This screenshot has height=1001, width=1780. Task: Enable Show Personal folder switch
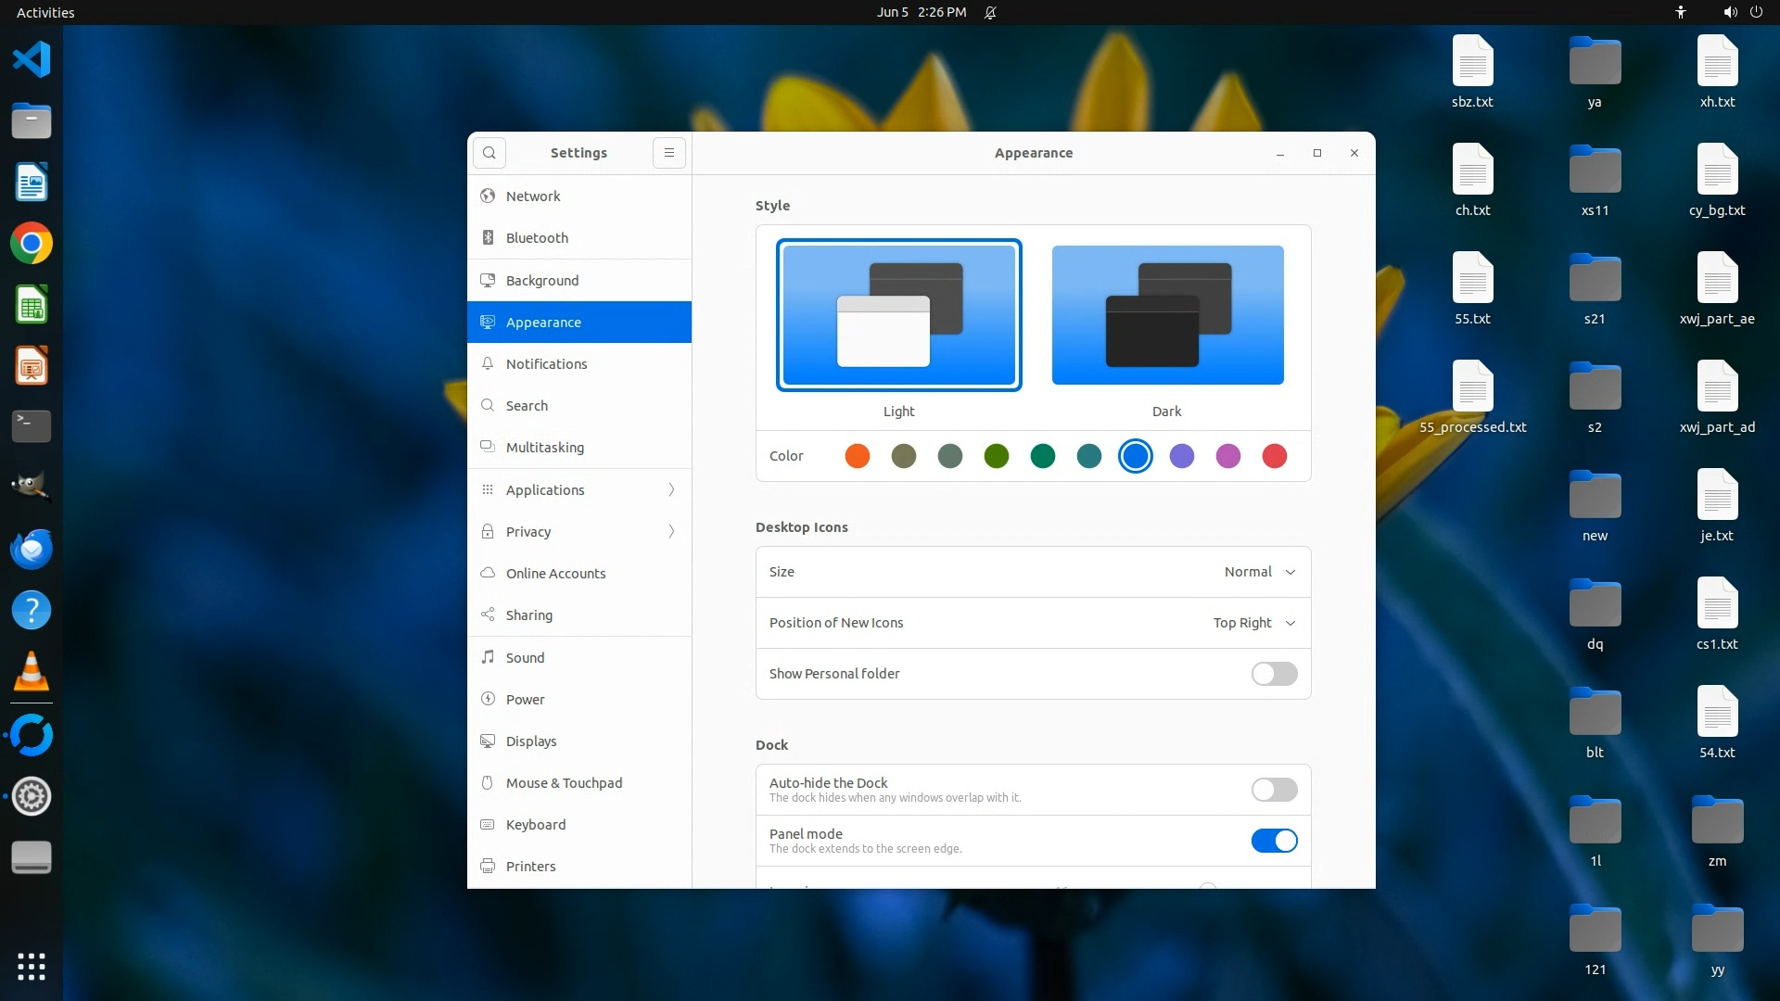[1274, 674]
